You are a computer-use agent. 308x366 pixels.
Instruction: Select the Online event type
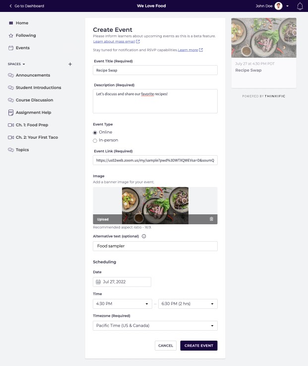[x=95, y=133]
